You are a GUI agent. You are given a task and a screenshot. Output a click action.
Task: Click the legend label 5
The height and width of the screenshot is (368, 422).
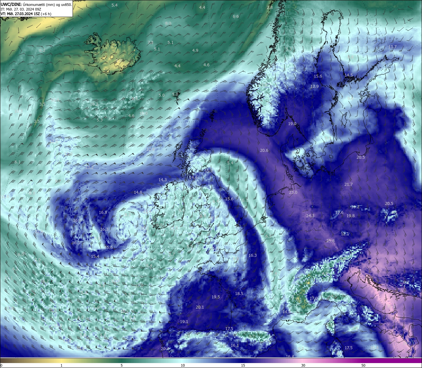[x=122, y=365]
